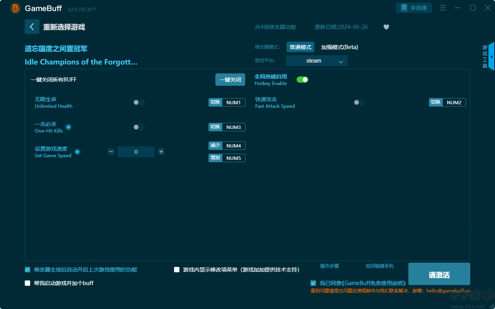
Task: Open the hamburger menu in title bar
Action: [443, 8]
